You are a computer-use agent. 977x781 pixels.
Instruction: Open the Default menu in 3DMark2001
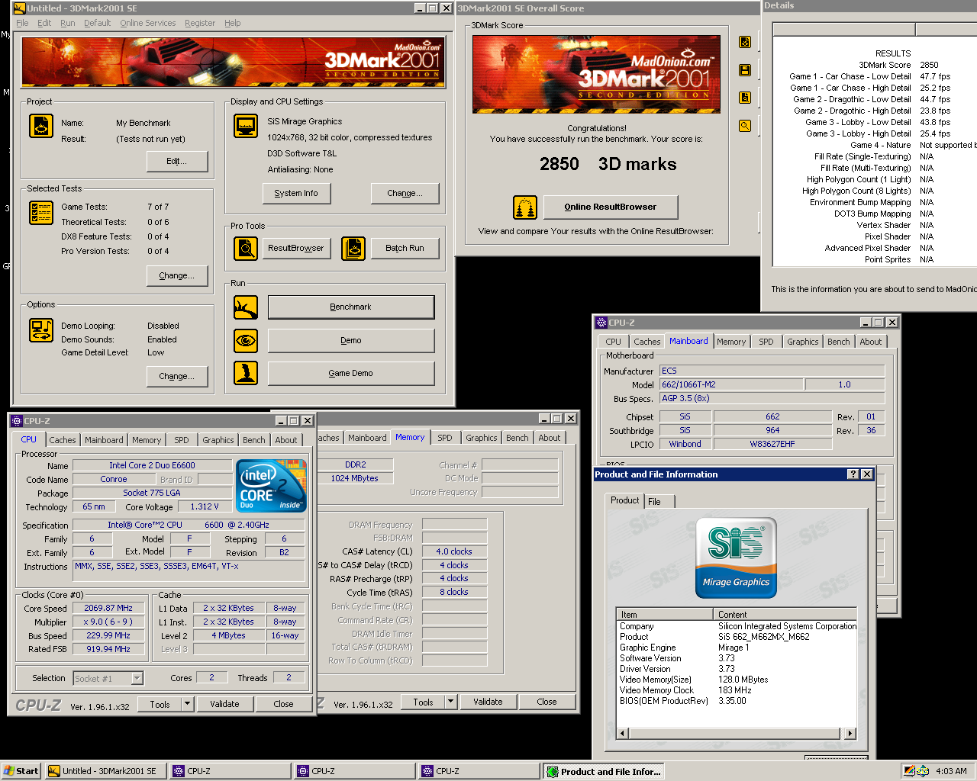point(97,23)
